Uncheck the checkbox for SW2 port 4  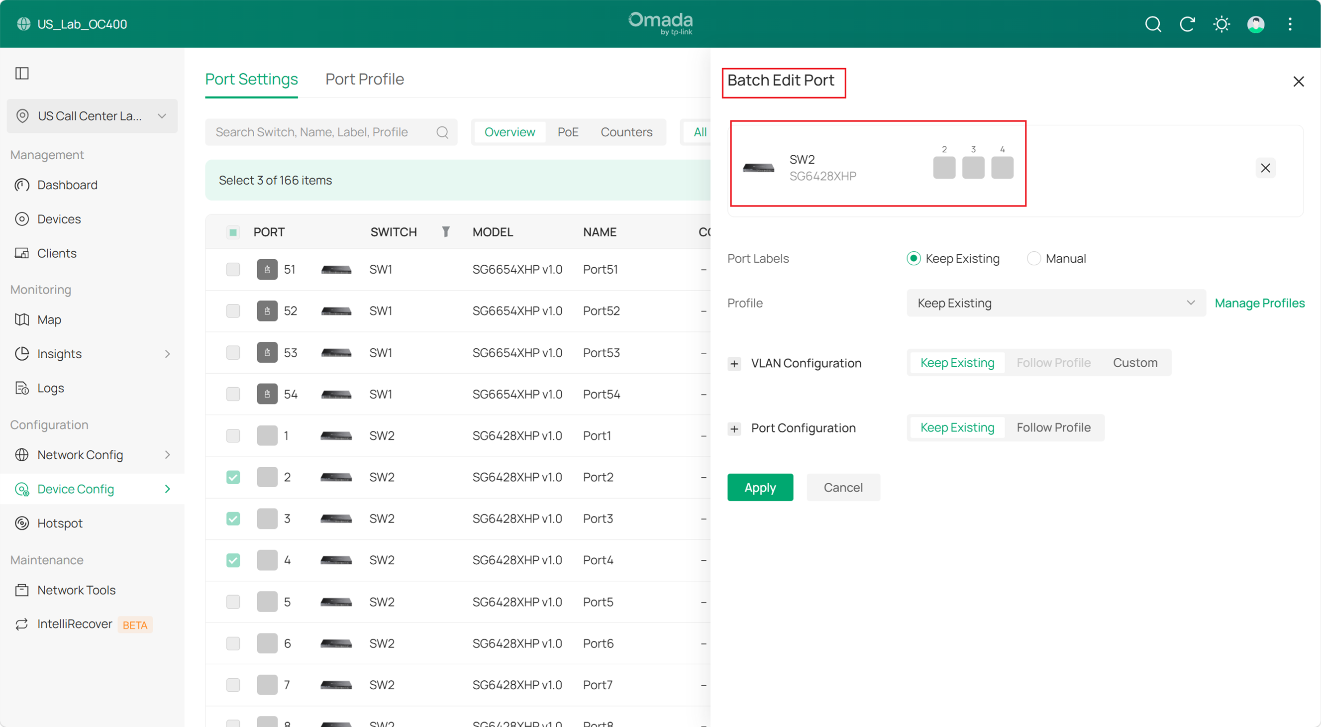pyautogui.click(x=233, y=560)
